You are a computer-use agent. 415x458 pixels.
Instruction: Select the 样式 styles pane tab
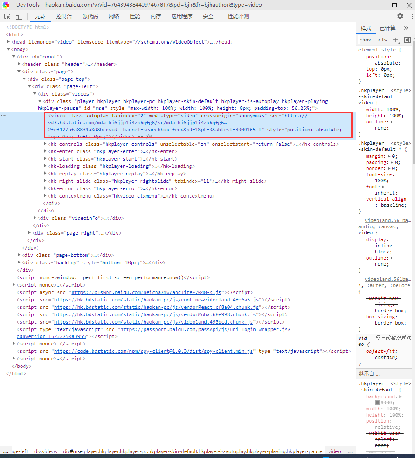click(366, 28)
